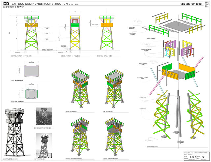
Task: Click the 'LEFT ISOMETRIC' caption
Action: pyautogui.click(x=108, y=112)
